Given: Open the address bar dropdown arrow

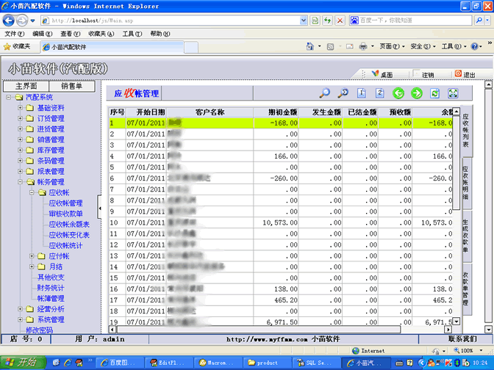Looking at the screenshot, I should 304,21.
